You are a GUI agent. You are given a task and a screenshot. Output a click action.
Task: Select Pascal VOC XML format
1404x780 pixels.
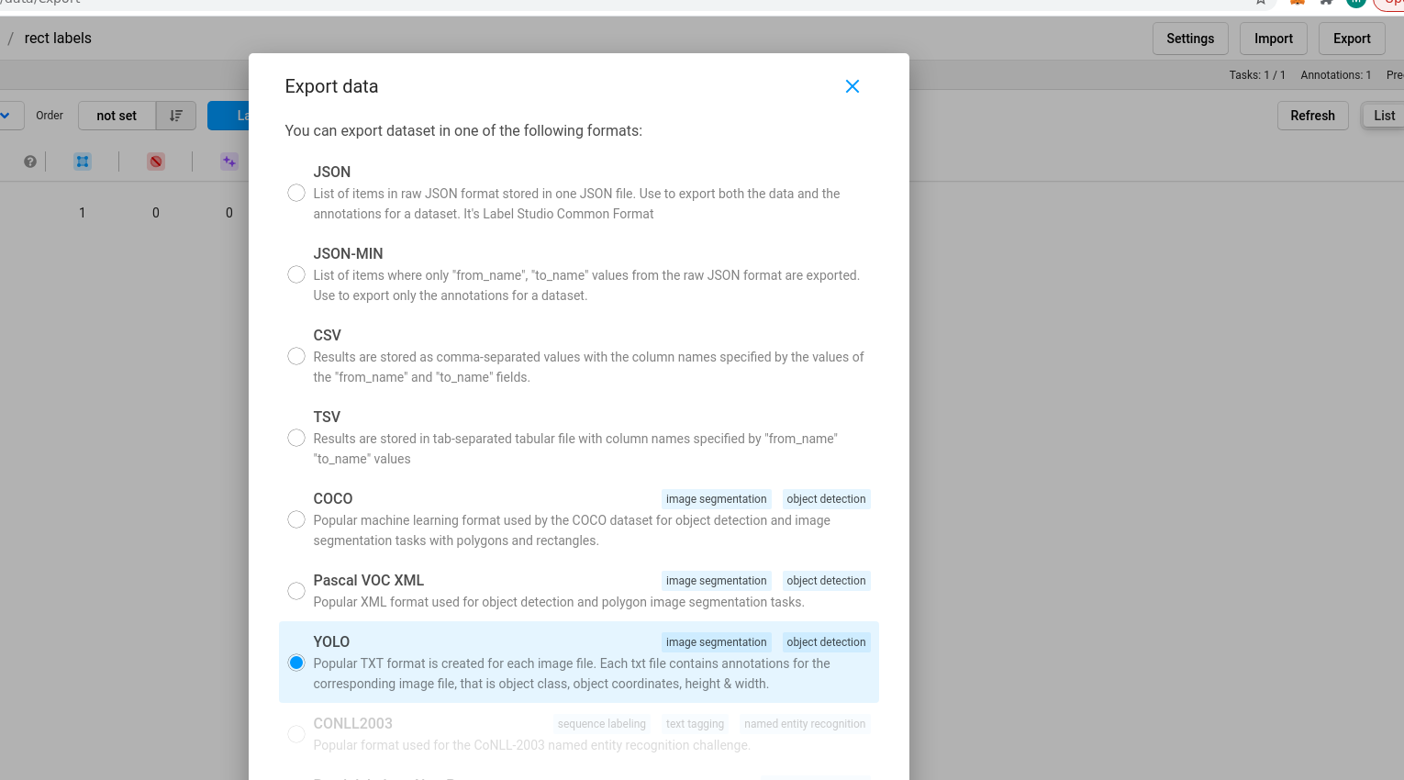pyautogui.click(x=296, y=591)
